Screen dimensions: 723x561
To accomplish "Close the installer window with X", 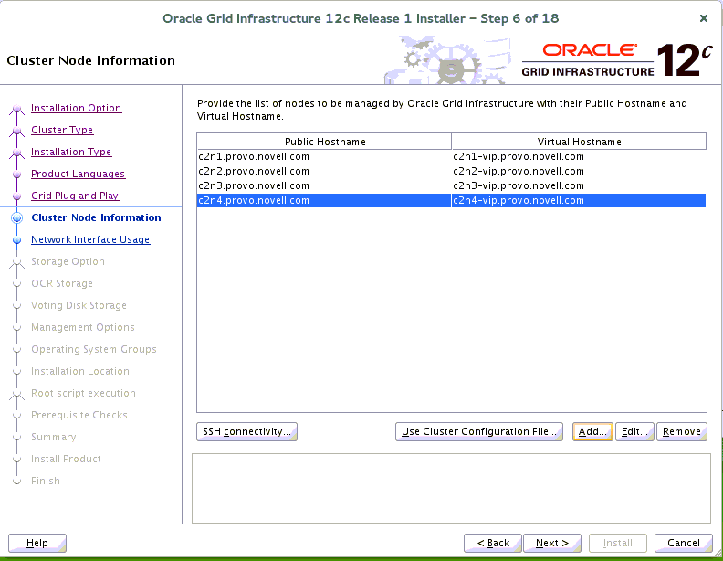I will pyautogui.click(x=703, y=18).
